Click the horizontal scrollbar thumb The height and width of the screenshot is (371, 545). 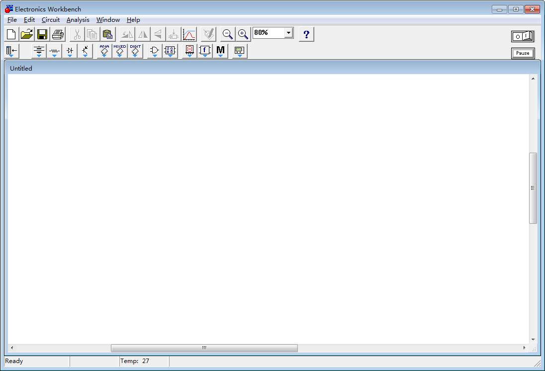pos(204,348)
